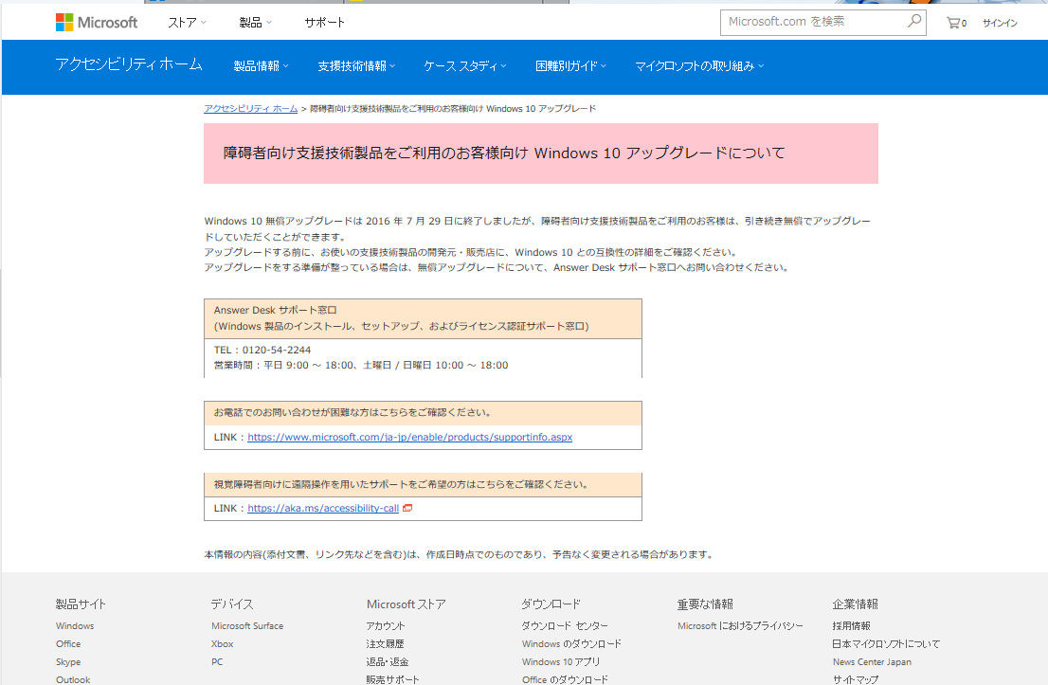
Task: Click the search magnifier icon
Action: tap(913, 22)
